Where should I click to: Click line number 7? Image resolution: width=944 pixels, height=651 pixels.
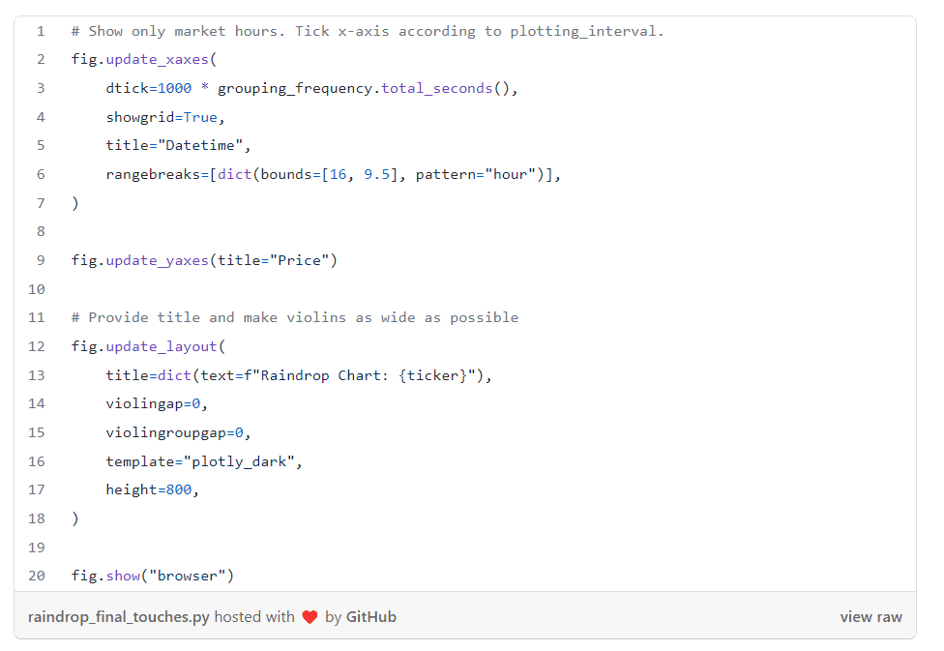[x=41, y=203]
